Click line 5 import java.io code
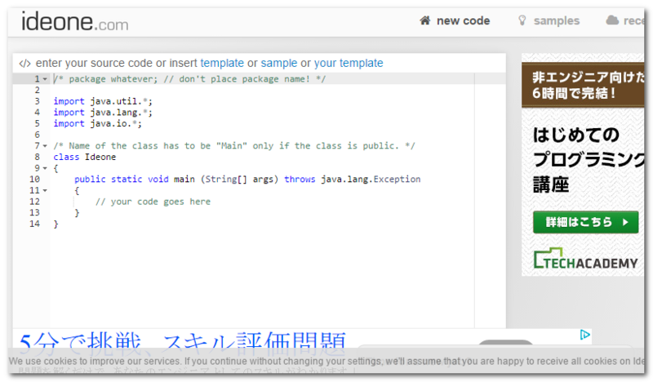Image resolution: width=653 pixels, height=382 pixels. pyautogui.click(x=97, y=124)
